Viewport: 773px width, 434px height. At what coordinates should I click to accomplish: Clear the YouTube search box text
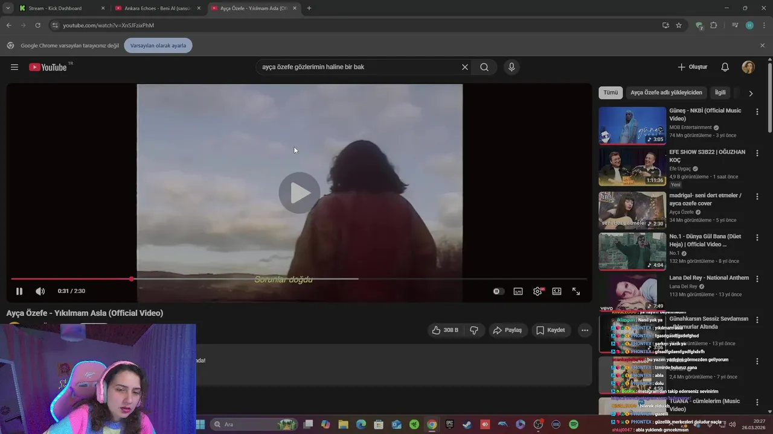(464, 67)
